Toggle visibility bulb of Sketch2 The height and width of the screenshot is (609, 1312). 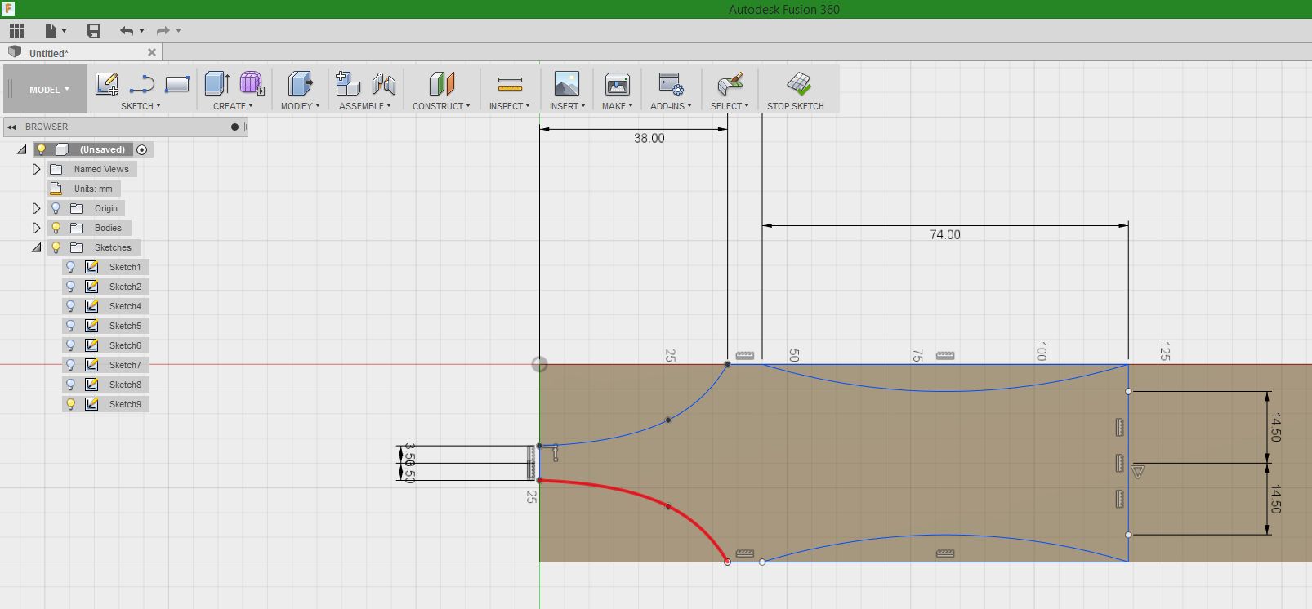[71, 287]
